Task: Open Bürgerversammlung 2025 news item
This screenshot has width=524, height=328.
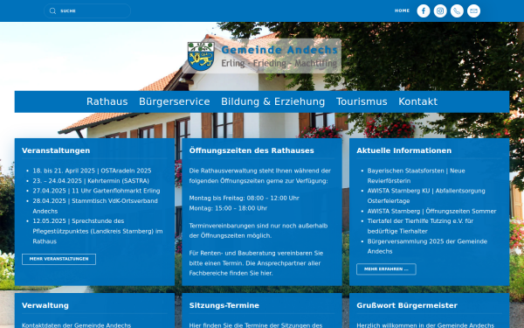Action: [427, 246]
